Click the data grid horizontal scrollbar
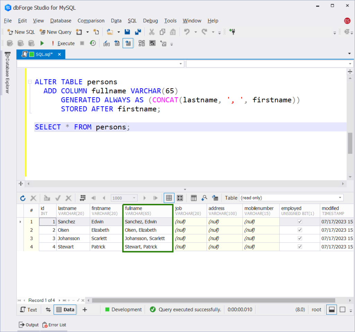The width and height of the screenshot is (355, 332). [x=213, y=300]
